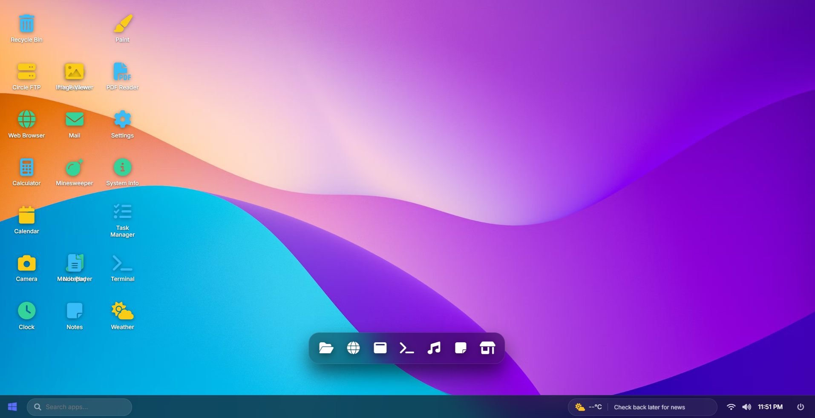
Task: Open the taskbar weather temperature widget
Action: pos(588,407)
